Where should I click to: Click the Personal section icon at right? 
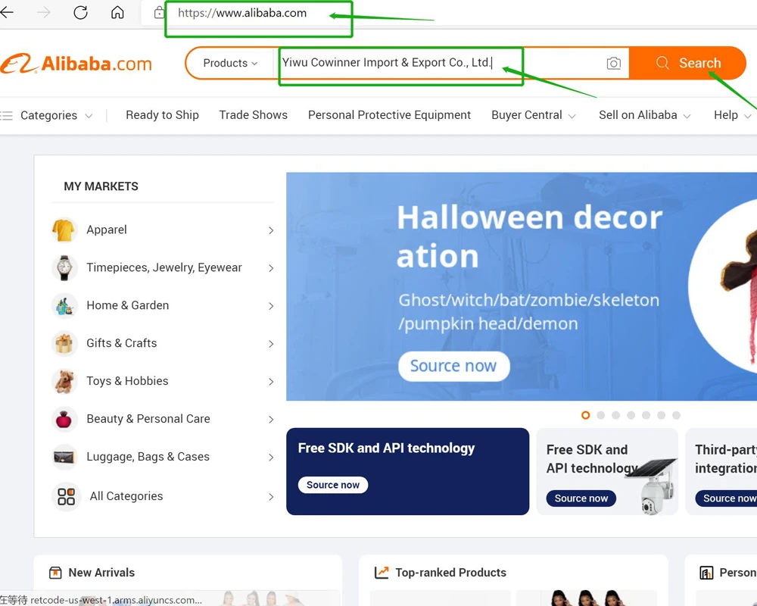click(707, 573)
